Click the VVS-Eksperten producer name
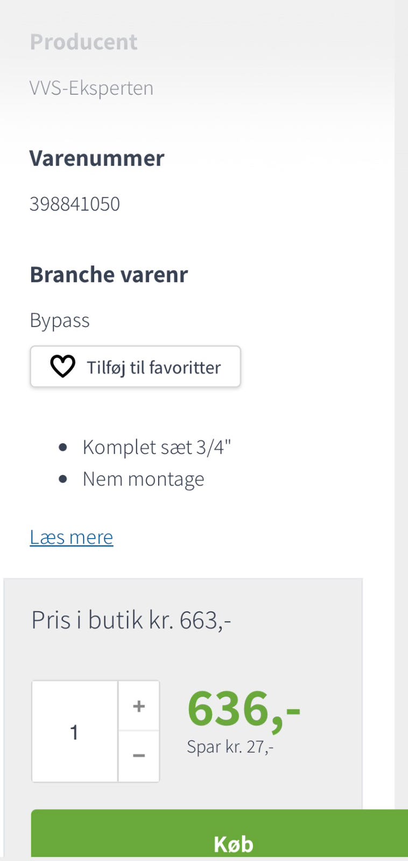Screen dimensions: 408x861 [92, 88]
